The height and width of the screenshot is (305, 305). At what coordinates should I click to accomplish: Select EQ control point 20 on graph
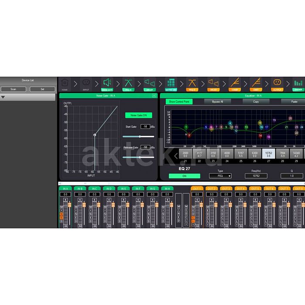click(x=290, y=118)
